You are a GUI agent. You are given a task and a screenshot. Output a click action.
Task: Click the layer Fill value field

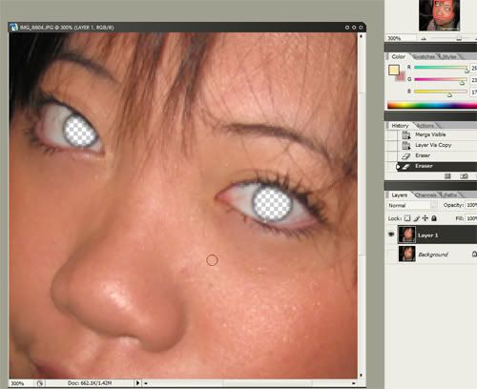click(x=471, y=218)
